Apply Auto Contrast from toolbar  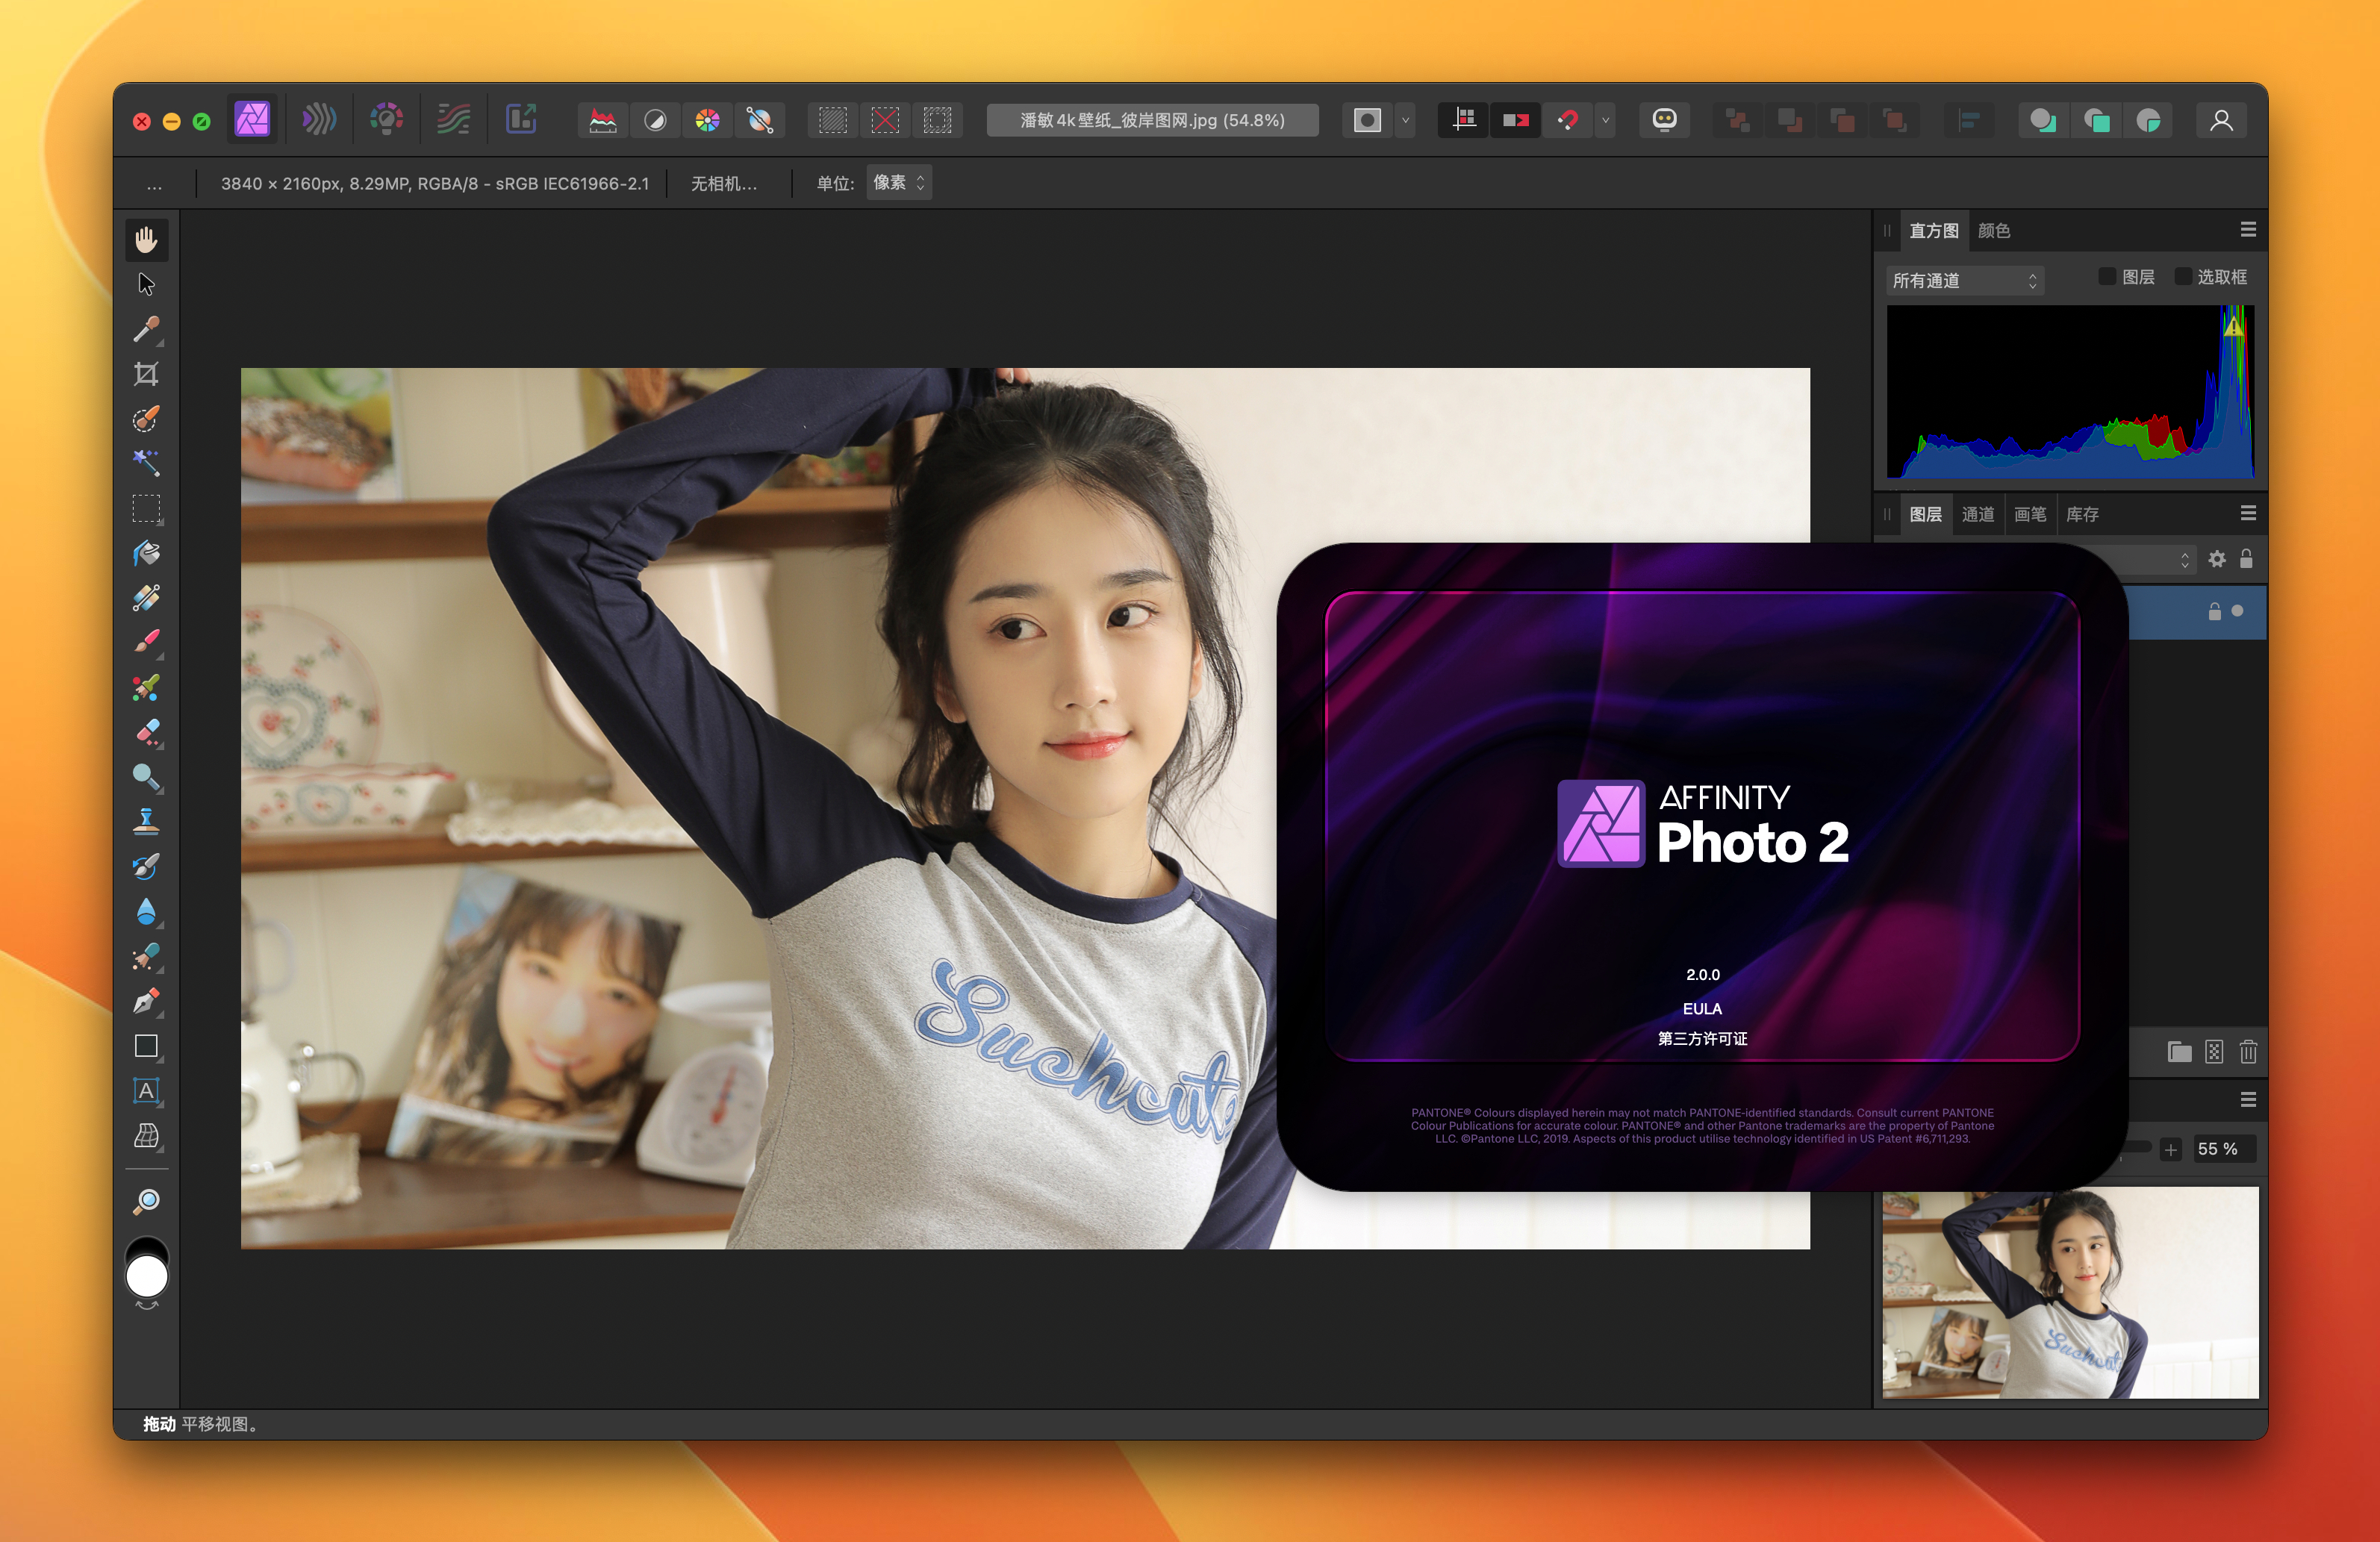(x=655, y=121)
